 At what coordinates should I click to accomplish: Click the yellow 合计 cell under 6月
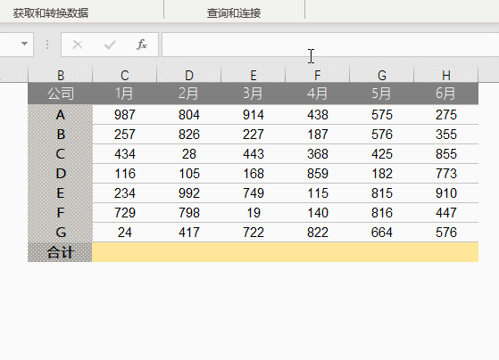[x=446, y=252]
